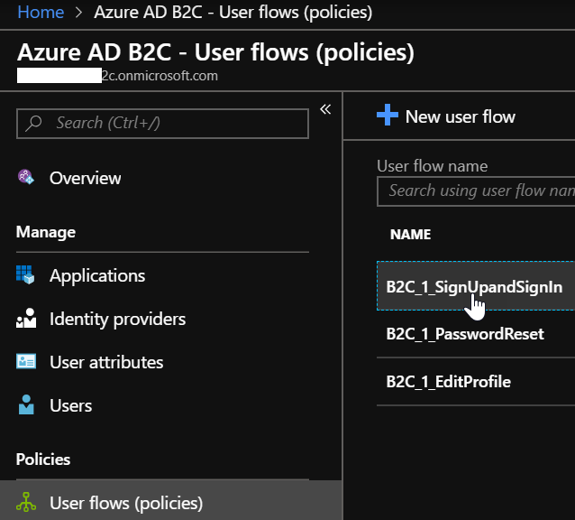This screenshot has width=575, height=520.
Task: Open the Applications menu label
Action: click(97, 275)
